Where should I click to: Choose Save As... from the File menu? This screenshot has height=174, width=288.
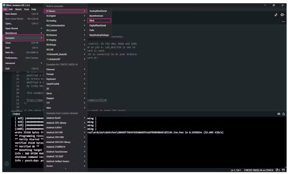coord(23,53)
